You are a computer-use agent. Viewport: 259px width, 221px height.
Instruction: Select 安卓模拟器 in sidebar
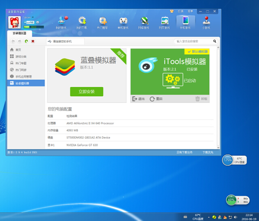[26, 83]
